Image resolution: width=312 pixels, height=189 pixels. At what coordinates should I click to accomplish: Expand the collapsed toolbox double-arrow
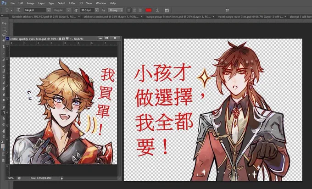pyautogui.click(x=1, y=16)
